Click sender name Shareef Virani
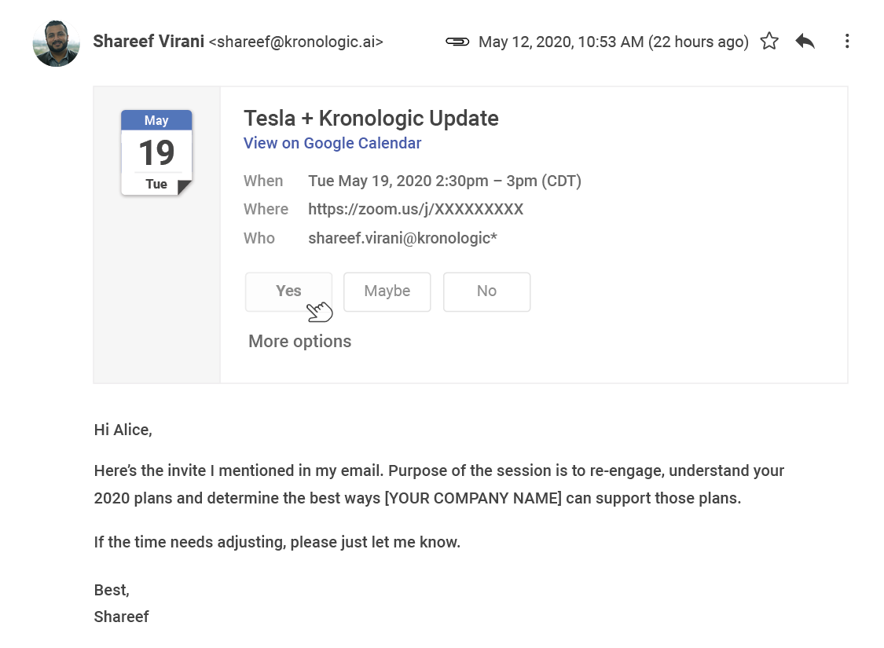The width and height of the screenshot is (884, 648). pos(149,41)
